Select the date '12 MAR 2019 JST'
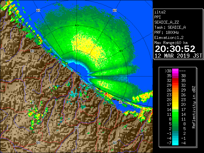 click(x=178, y=56)
